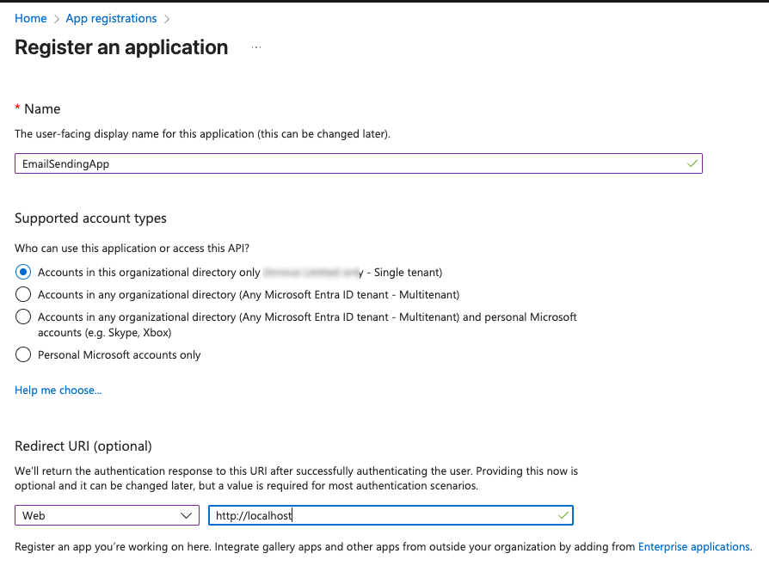Open the Help me choose link
This screenshot has width=769, height=572.
[58, 390]
